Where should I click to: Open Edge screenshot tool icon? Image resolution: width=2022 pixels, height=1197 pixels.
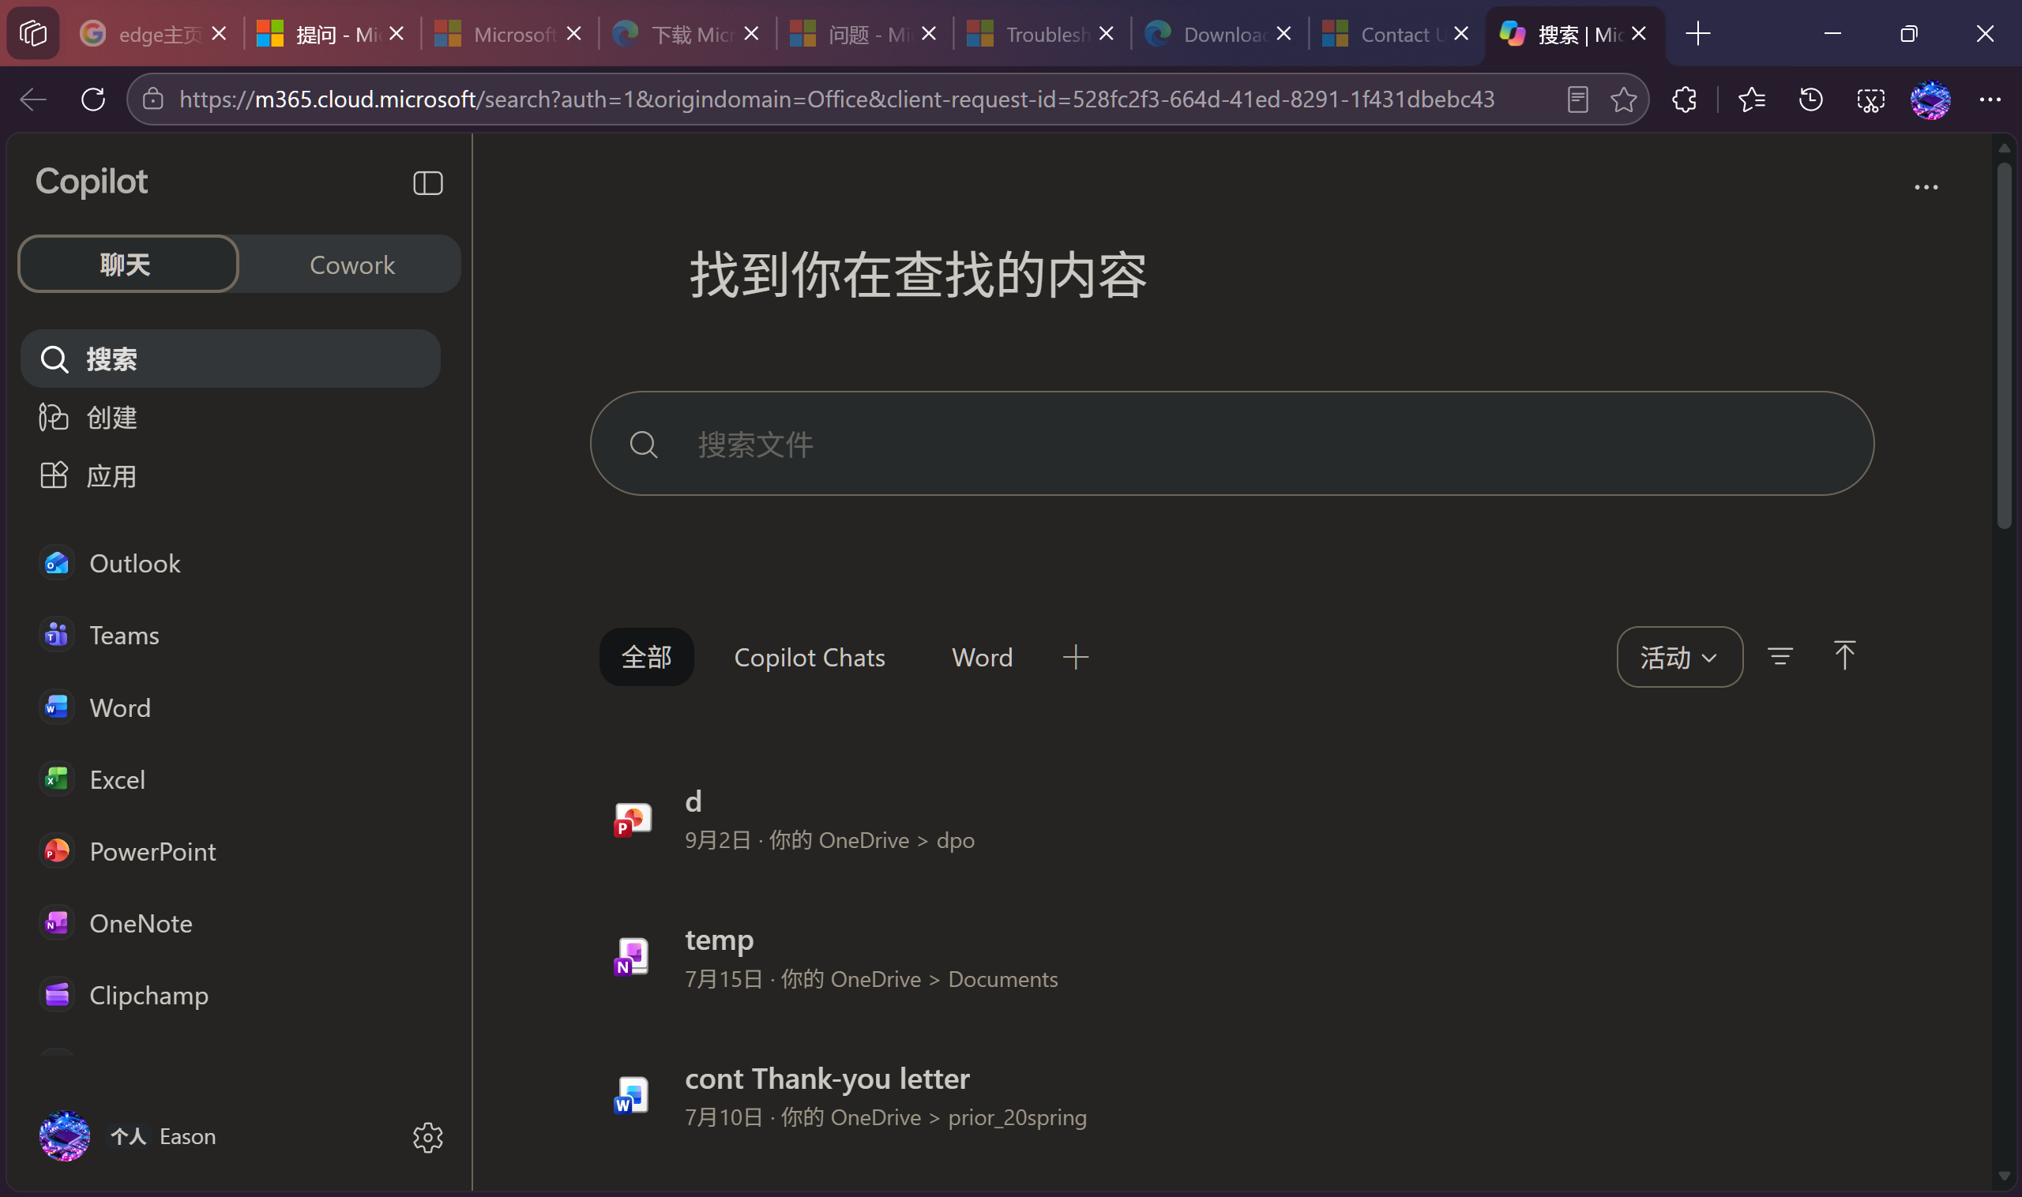click(x=1870, y=99)
